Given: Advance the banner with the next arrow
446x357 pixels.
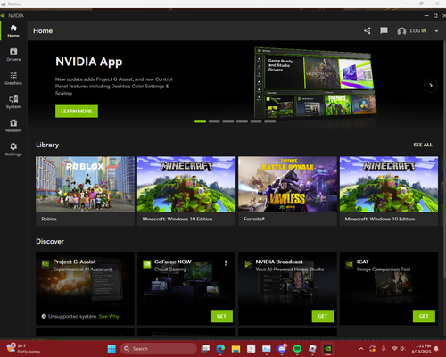Looking at the screenshot, I should (431, 86).
